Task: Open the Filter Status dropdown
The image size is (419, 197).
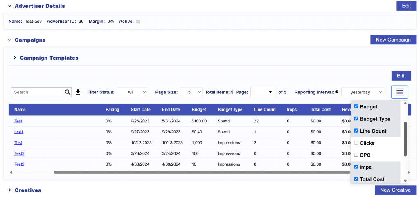Action: pyautogui.click(x=132, y=92)
